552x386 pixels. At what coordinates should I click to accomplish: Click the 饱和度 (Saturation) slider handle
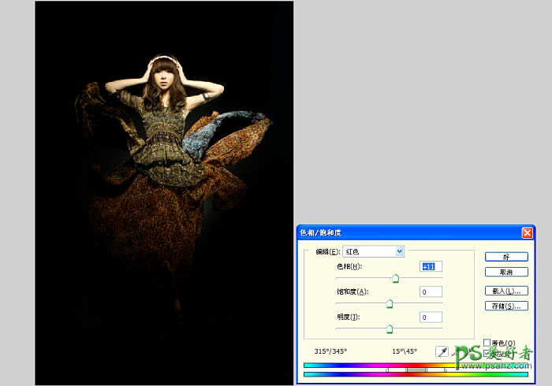[x=389, y=303]
